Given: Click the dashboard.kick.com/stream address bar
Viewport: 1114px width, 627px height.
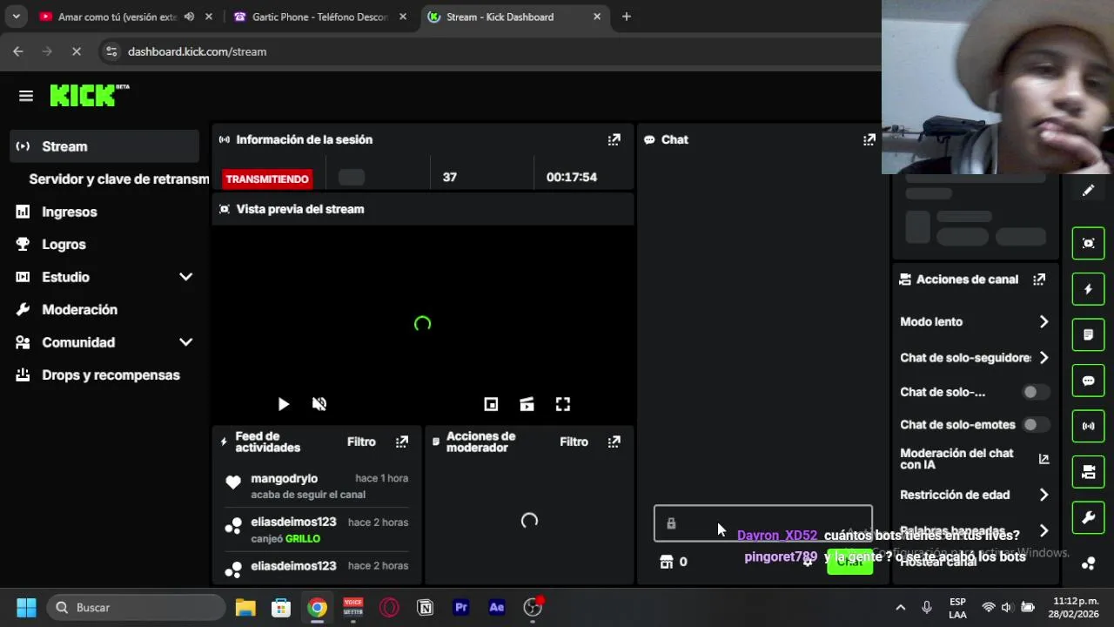Looking at the screenshot, I should (x=197, y=51).
